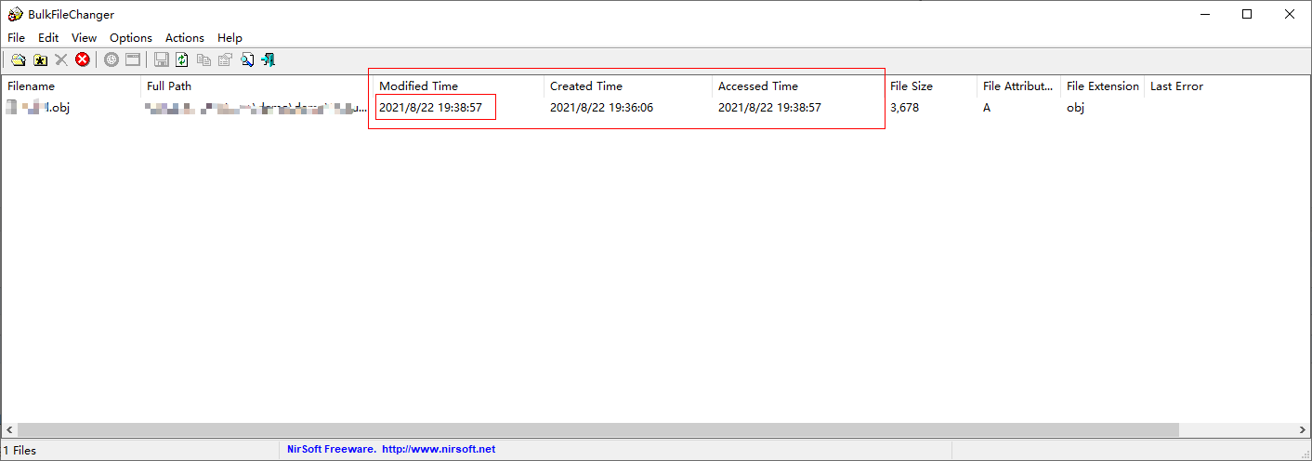1312x461 pixels.
Task: Click the Remove Selected Files X icon
Action: (61, 59)
